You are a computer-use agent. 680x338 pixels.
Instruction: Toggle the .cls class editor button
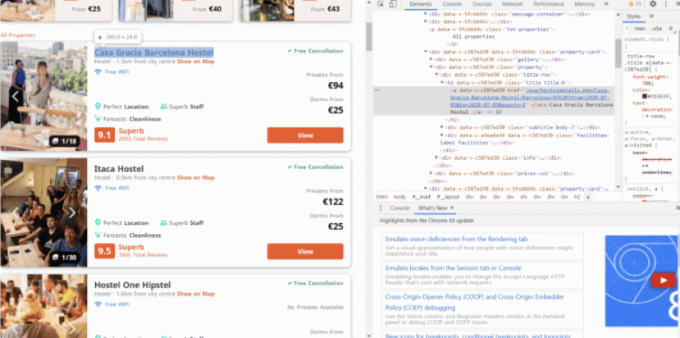click(657, 29)
